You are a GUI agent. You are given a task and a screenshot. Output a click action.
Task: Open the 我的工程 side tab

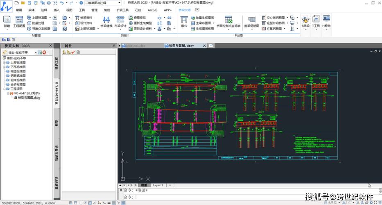[x=57, y=64]
